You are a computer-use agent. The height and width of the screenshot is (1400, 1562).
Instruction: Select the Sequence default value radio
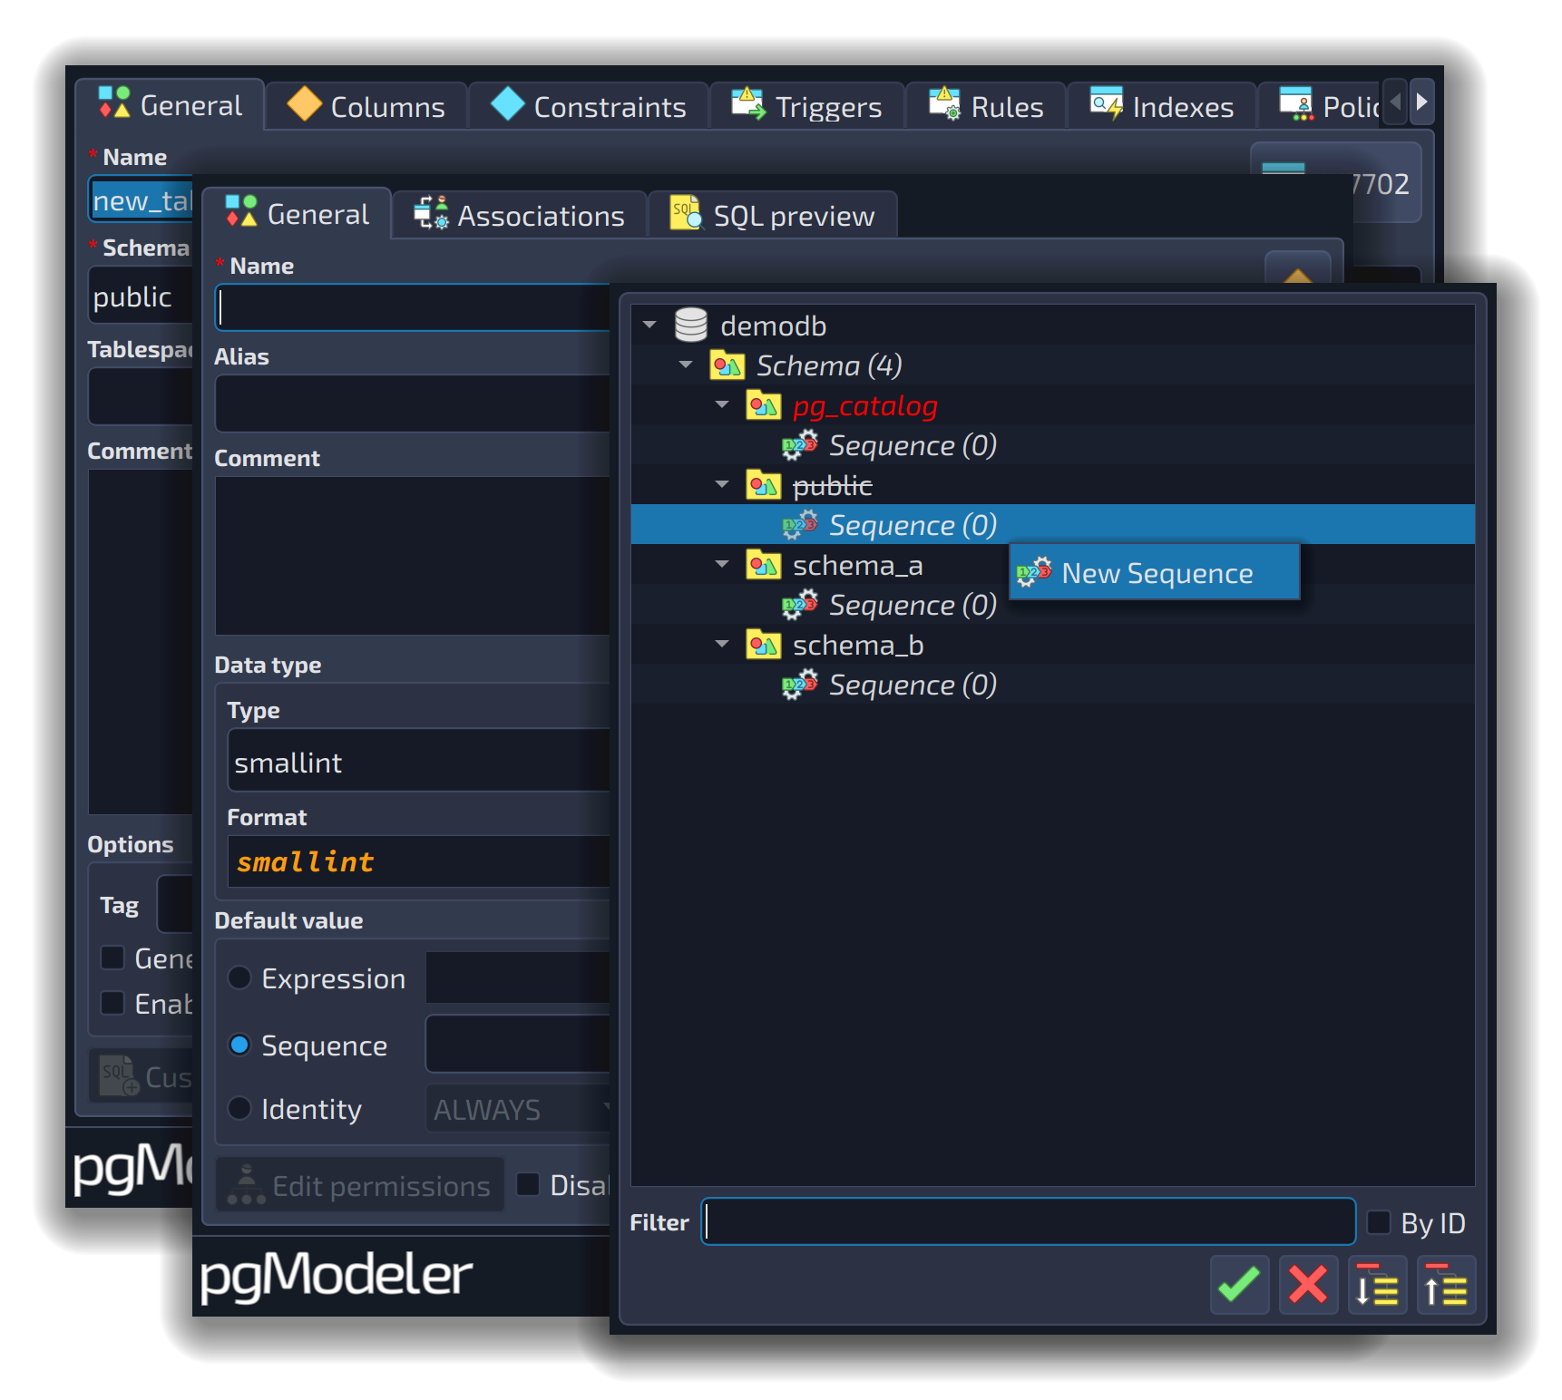[x=239, y=1045]
